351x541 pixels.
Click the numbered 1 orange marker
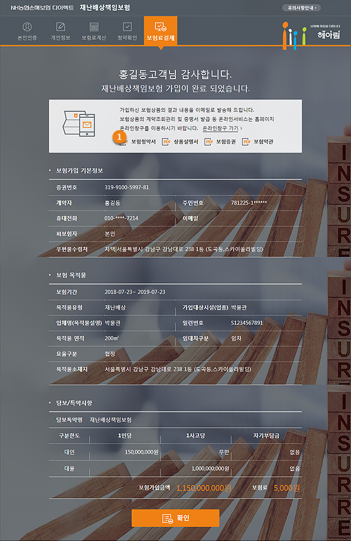point(119,137)
